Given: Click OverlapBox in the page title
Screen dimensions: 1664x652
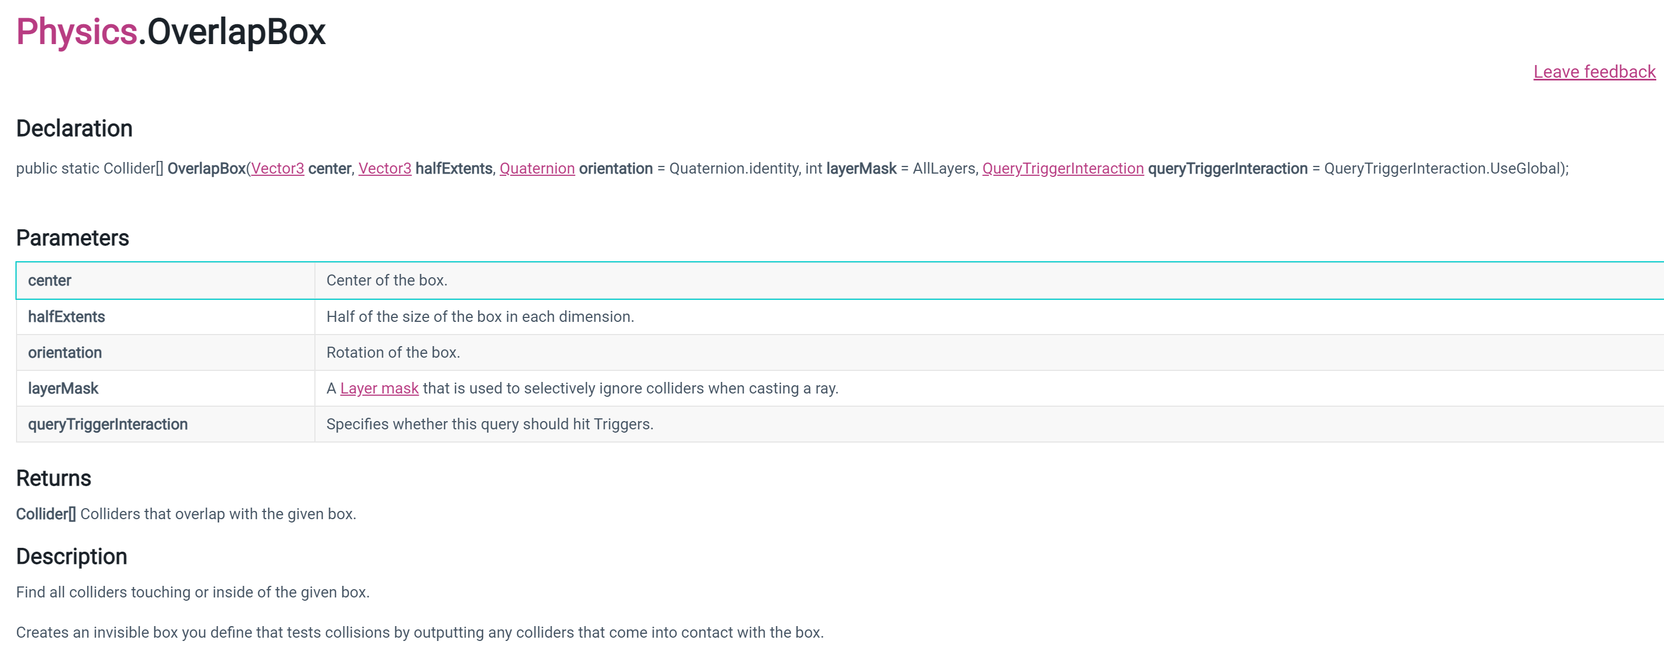Looking at the screenshot, I should (x=236, y=31).
